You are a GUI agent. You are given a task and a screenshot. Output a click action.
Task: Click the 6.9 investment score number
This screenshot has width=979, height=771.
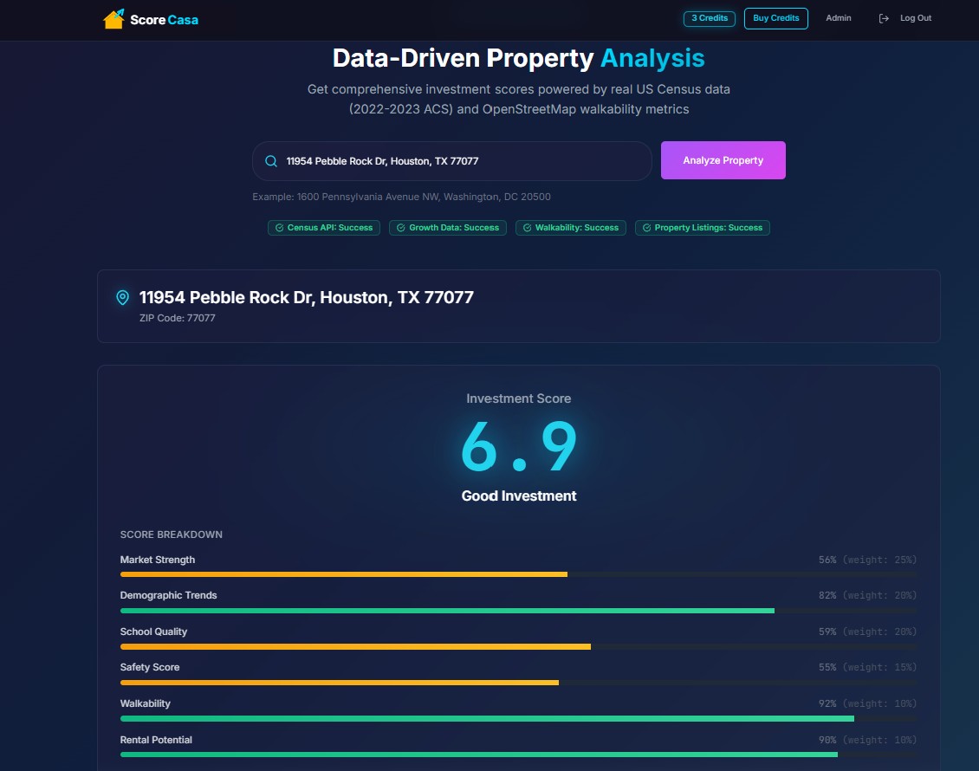click(x=518, y=447)
